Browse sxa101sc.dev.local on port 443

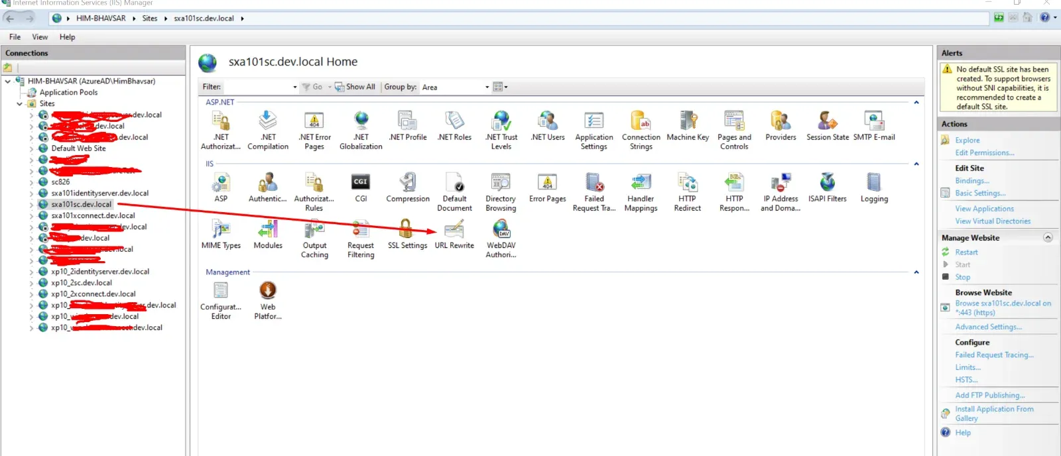(1003, 308)
